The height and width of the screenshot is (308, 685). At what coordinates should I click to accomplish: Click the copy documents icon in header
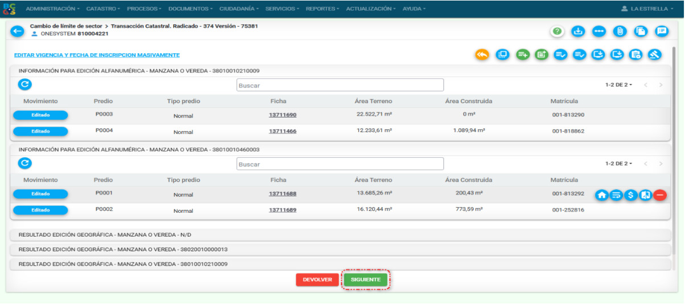(x=641, y=32)
